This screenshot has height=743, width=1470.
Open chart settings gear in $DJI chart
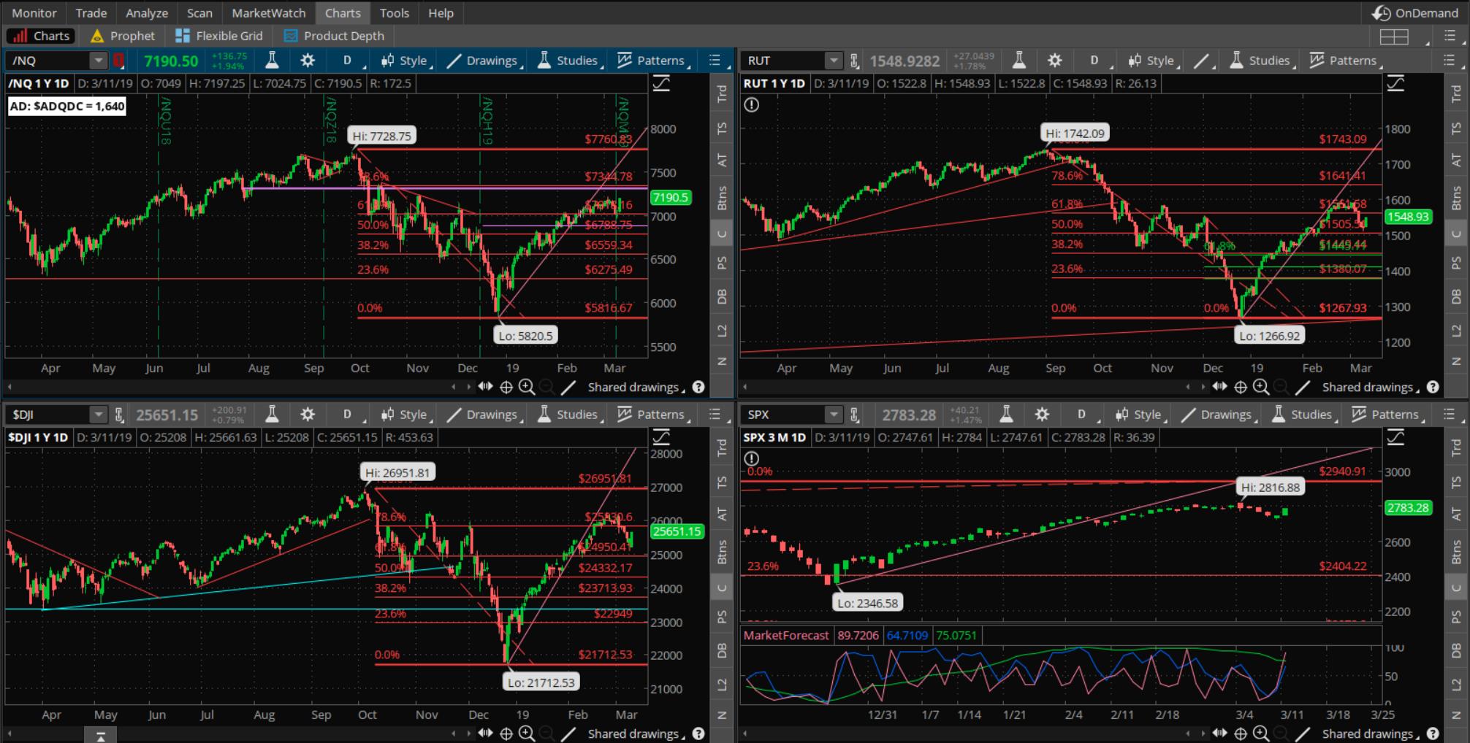coord(308,415)
